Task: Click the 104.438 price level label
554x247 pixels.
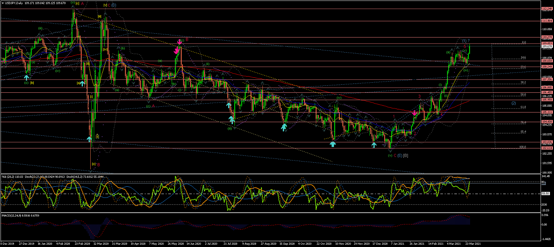Action: click(547, 121)
